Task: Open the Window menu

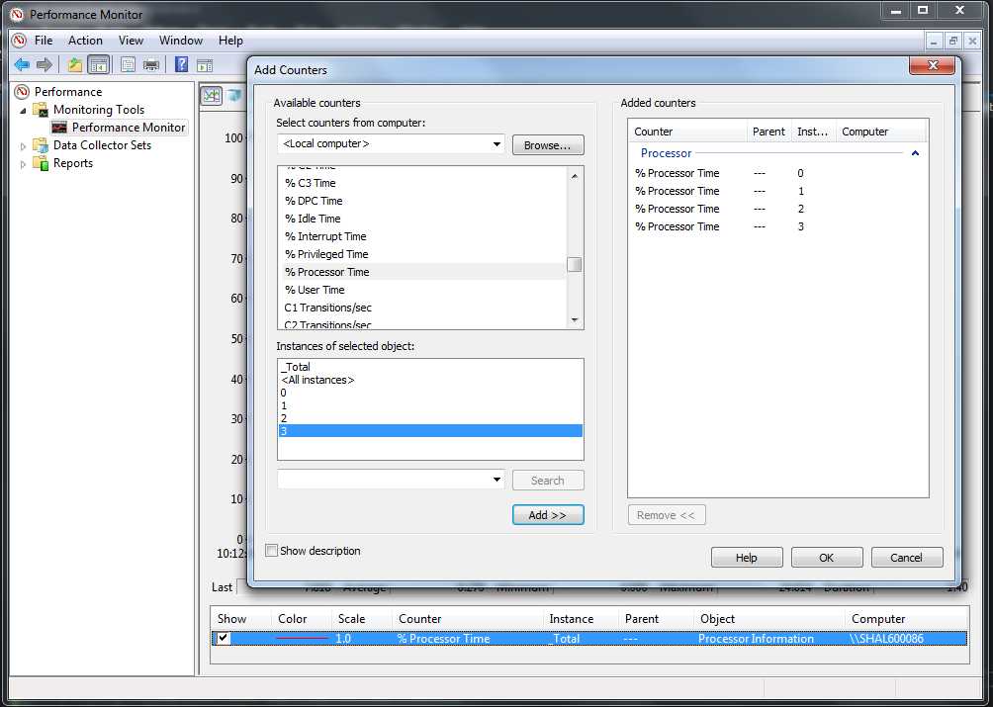Action: click(x=180, y=41)
